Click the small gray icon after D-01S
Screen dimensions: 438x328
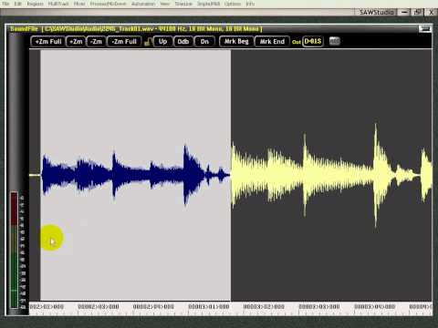click(x=334, y=41)
